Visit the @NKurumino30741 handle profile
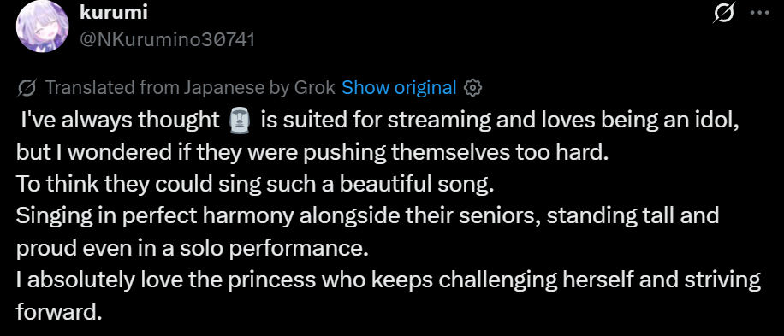784x336 pixels. pyautogui.click(x=167, y=39)
